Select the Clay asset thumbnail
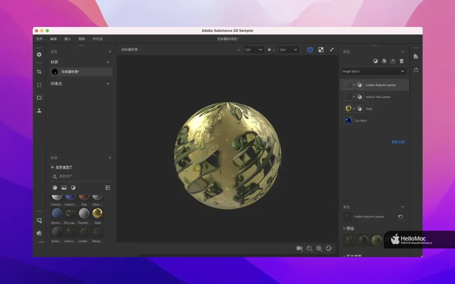 [x=84, y=197]
